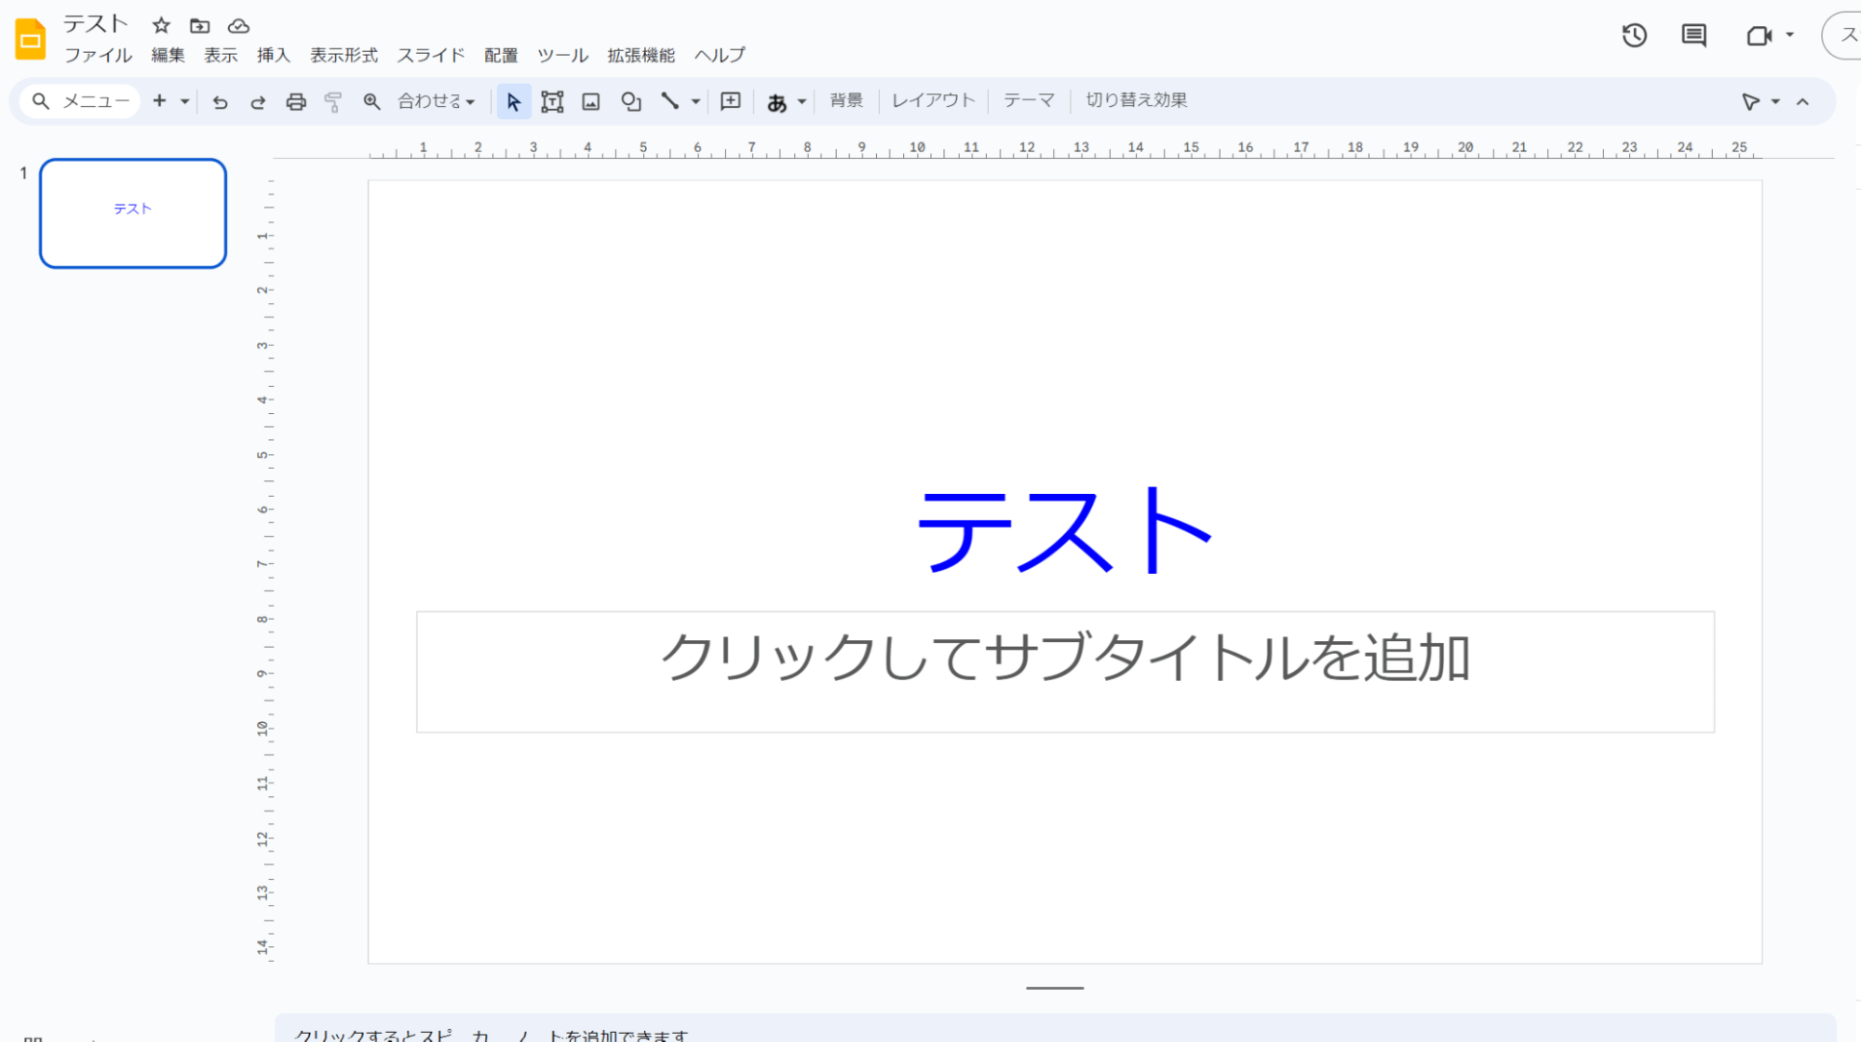The height and width of the screenshot is (1042, 1861).
Task: Select slide 1 thumbnail
Action: (133, 213)
